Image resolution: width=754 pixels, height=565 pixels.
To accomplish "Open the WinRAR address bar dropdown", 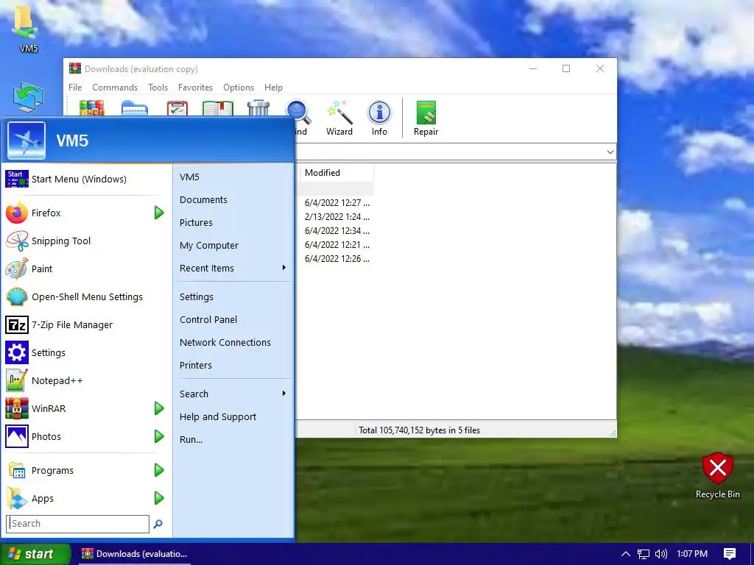I will [610, 152].
